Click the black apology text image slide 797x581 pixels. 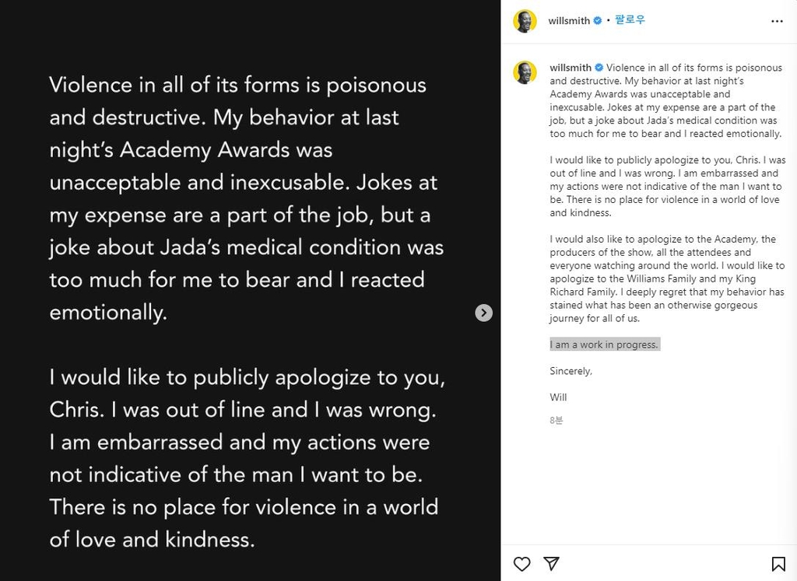[x=249, y=311]
